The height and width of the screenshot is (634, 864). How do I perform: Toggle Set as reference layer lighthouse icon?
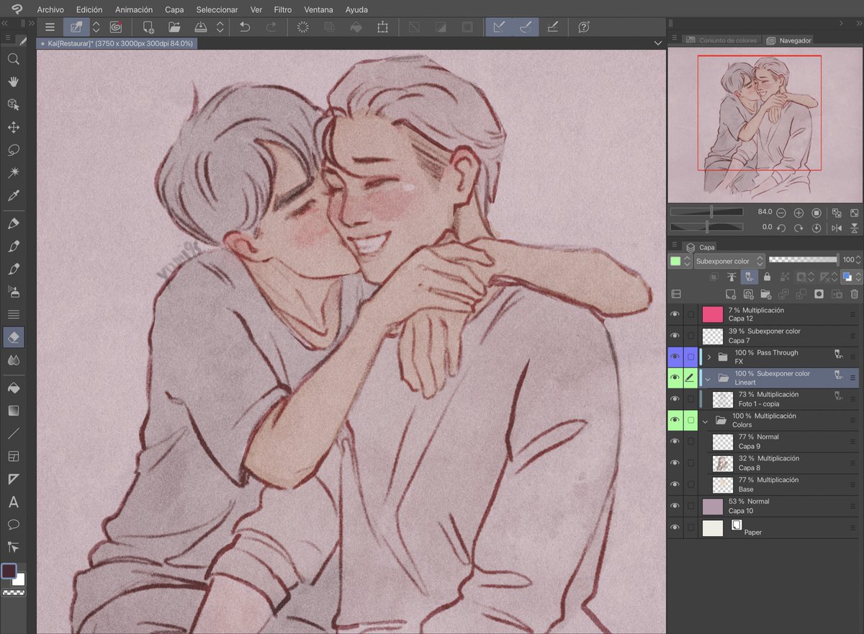[732, 277]
